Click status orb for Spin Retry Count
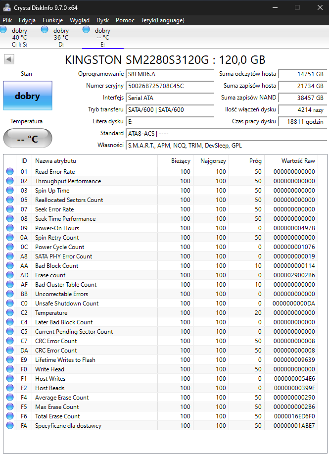The height and width of the screenshot is (456, 329). click(10, 237)
